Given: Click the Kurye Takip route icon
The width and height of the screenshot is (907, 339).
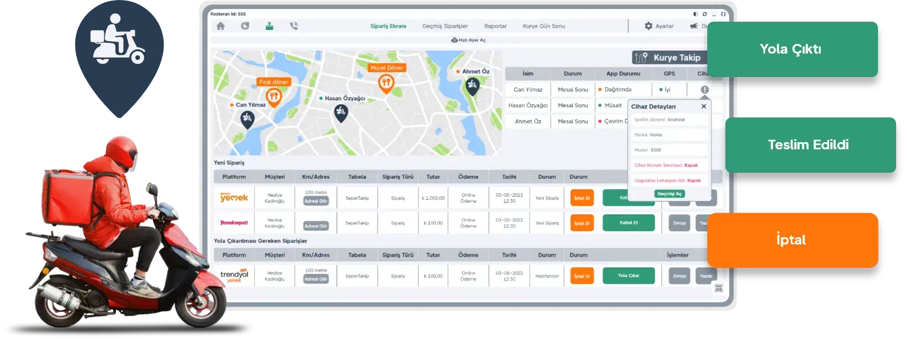Looking at the screenshot, I should click(x=641, y=57).
